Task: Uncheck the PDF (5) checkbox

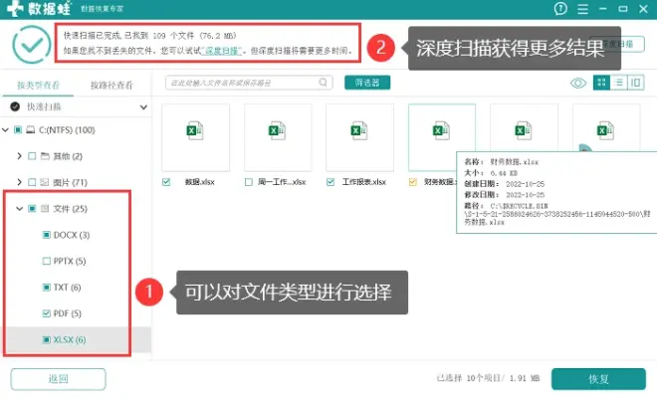Action: coord(47,313)
